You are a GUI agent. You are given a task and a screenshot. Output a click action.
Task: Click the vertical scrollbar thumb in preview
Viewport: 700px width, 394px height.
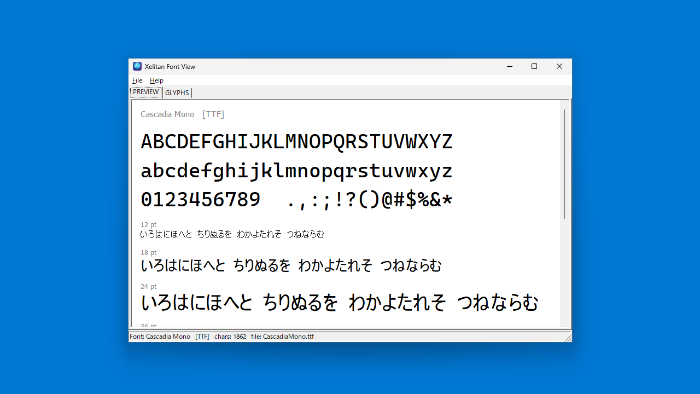[x=564, y=164]
